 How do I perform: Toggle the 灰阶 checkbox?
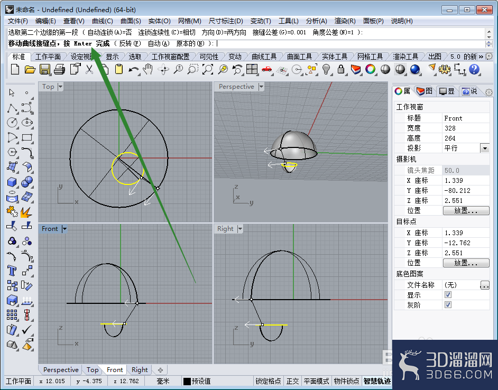(x=448, y=305)
